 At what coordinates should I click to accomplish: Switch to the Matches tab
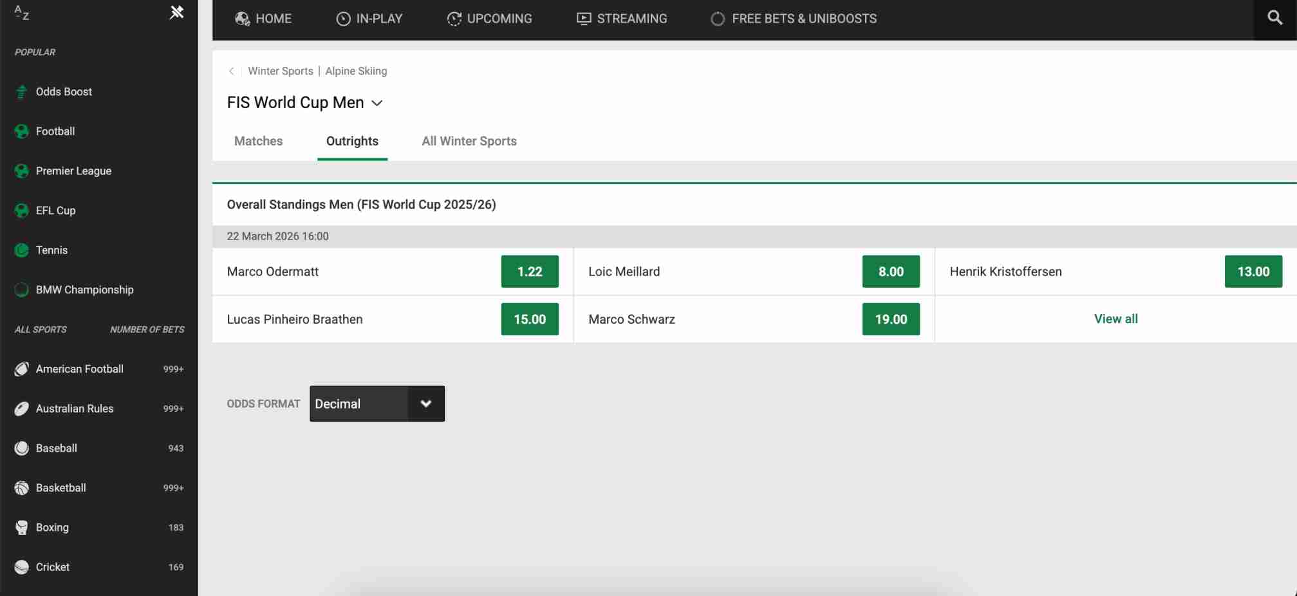pyautogui.click(x=258, y=141)
